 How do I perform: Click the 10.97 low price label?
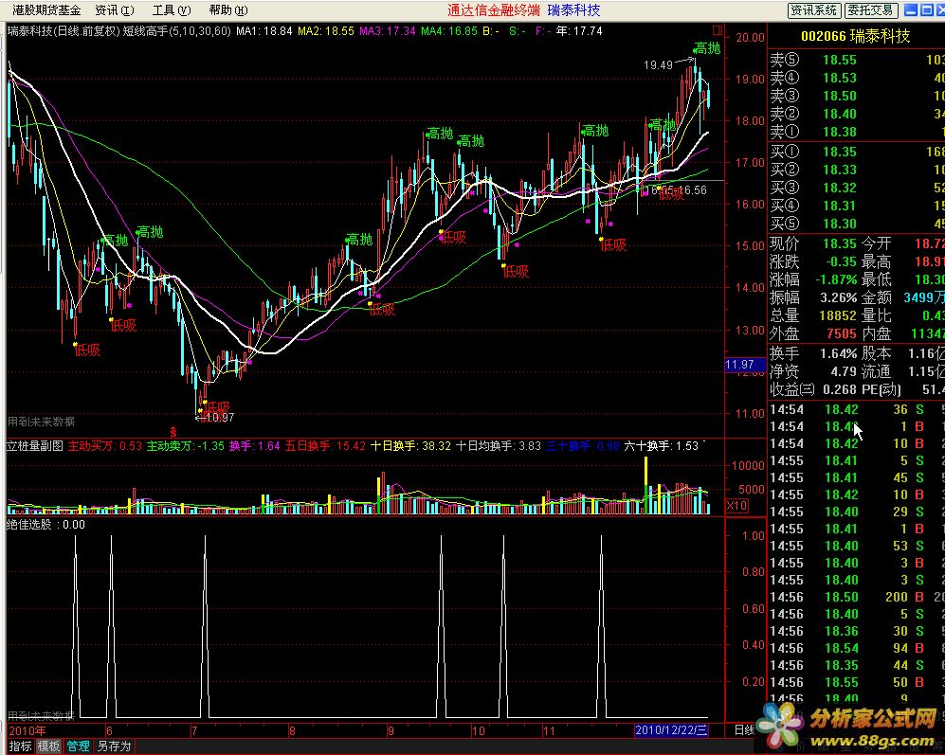click(x=219, y=417)
